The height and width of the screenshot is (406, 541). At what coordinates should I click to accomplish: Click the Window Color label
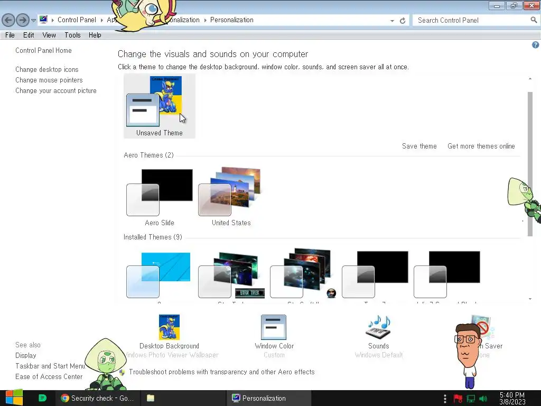(274, 346)
